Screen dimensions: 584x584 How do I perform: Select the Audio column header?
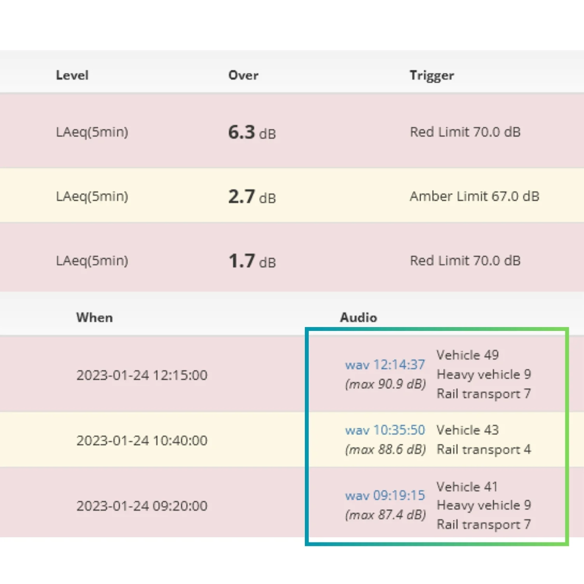click(358, 318)
